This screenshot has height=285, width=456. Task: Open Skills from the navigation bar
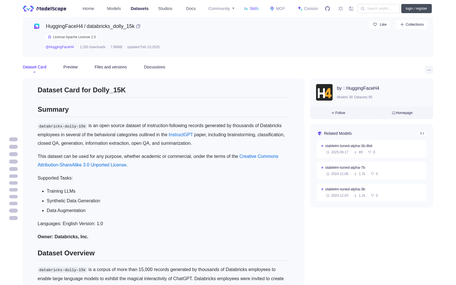coord(251,9)
